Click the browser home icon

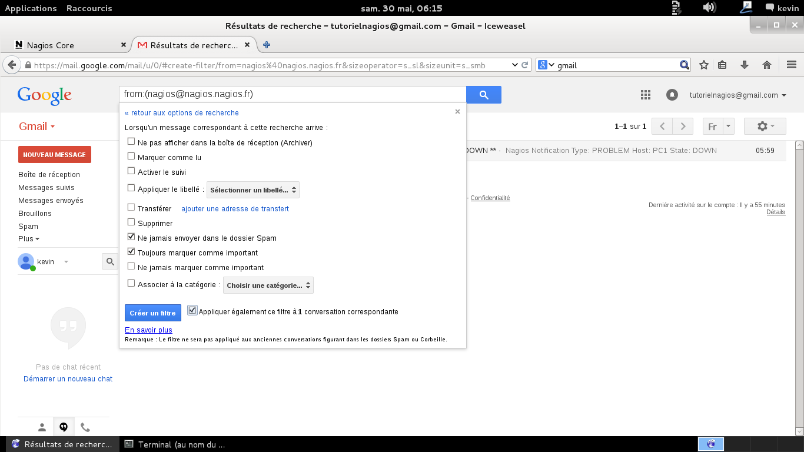[x=767, y=65]
